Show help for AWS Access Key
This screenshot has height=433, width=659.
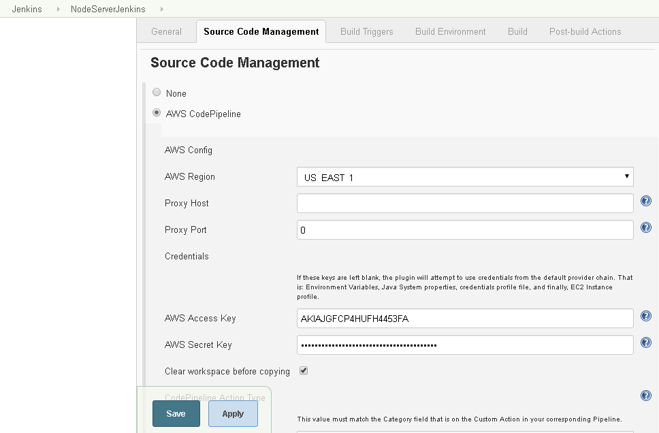tap(646, 316)
